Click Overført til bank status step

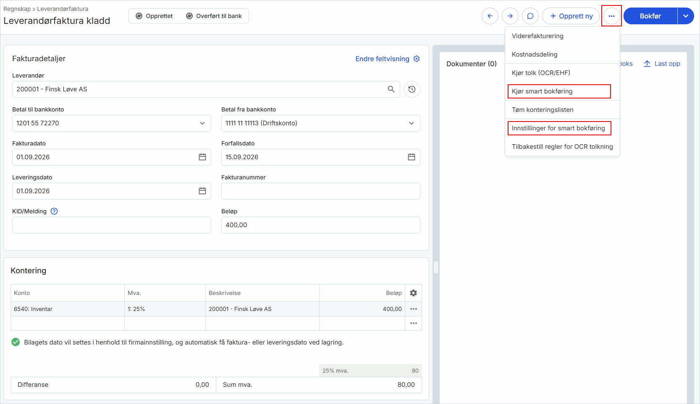click(214, 16)
